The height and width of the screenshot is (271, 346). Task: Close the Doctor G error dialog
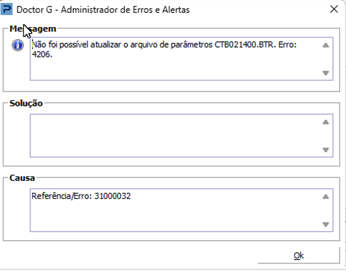click(333, 9)
